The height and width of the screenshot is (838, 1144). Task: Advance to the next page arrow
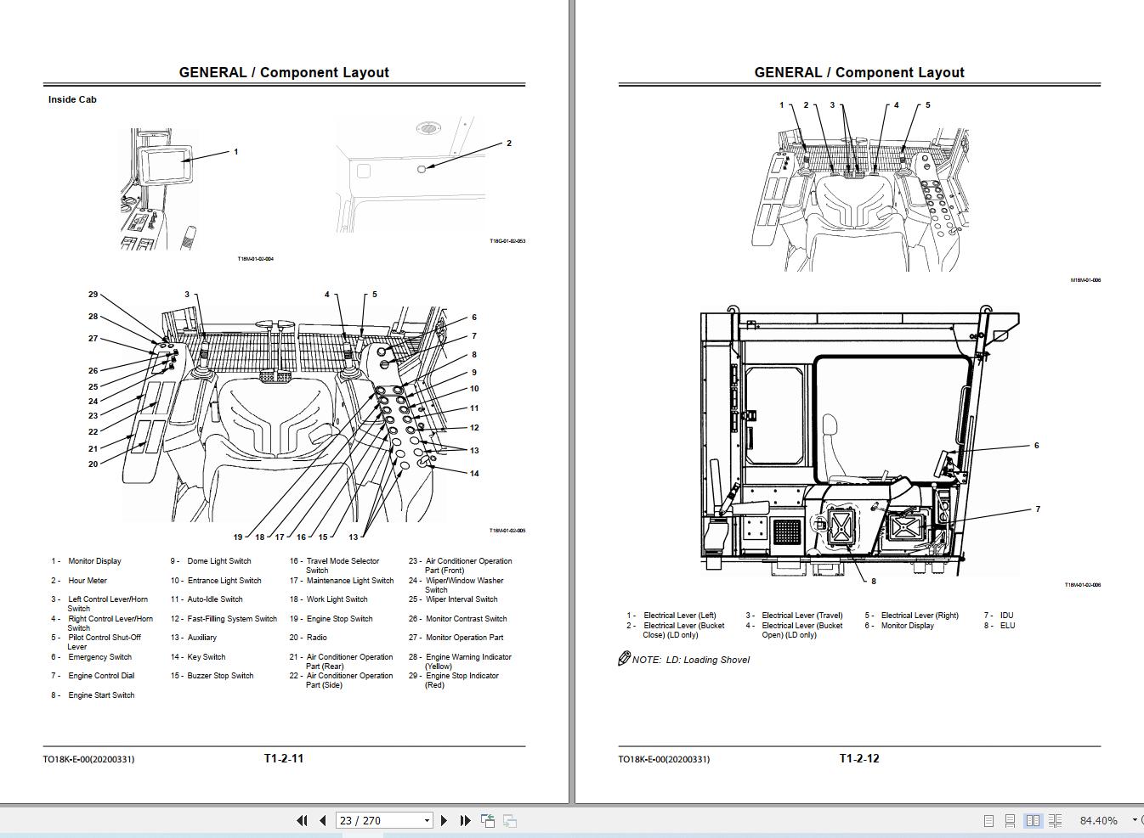[x=443, y=820]
